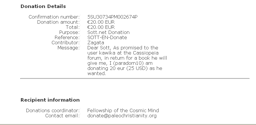Select the SOTT-EN-Donate reference value
This screenshot has height=125, width=256.
107,38
